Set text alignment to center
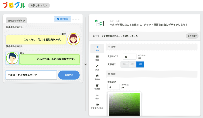 (x=132, y=64)
